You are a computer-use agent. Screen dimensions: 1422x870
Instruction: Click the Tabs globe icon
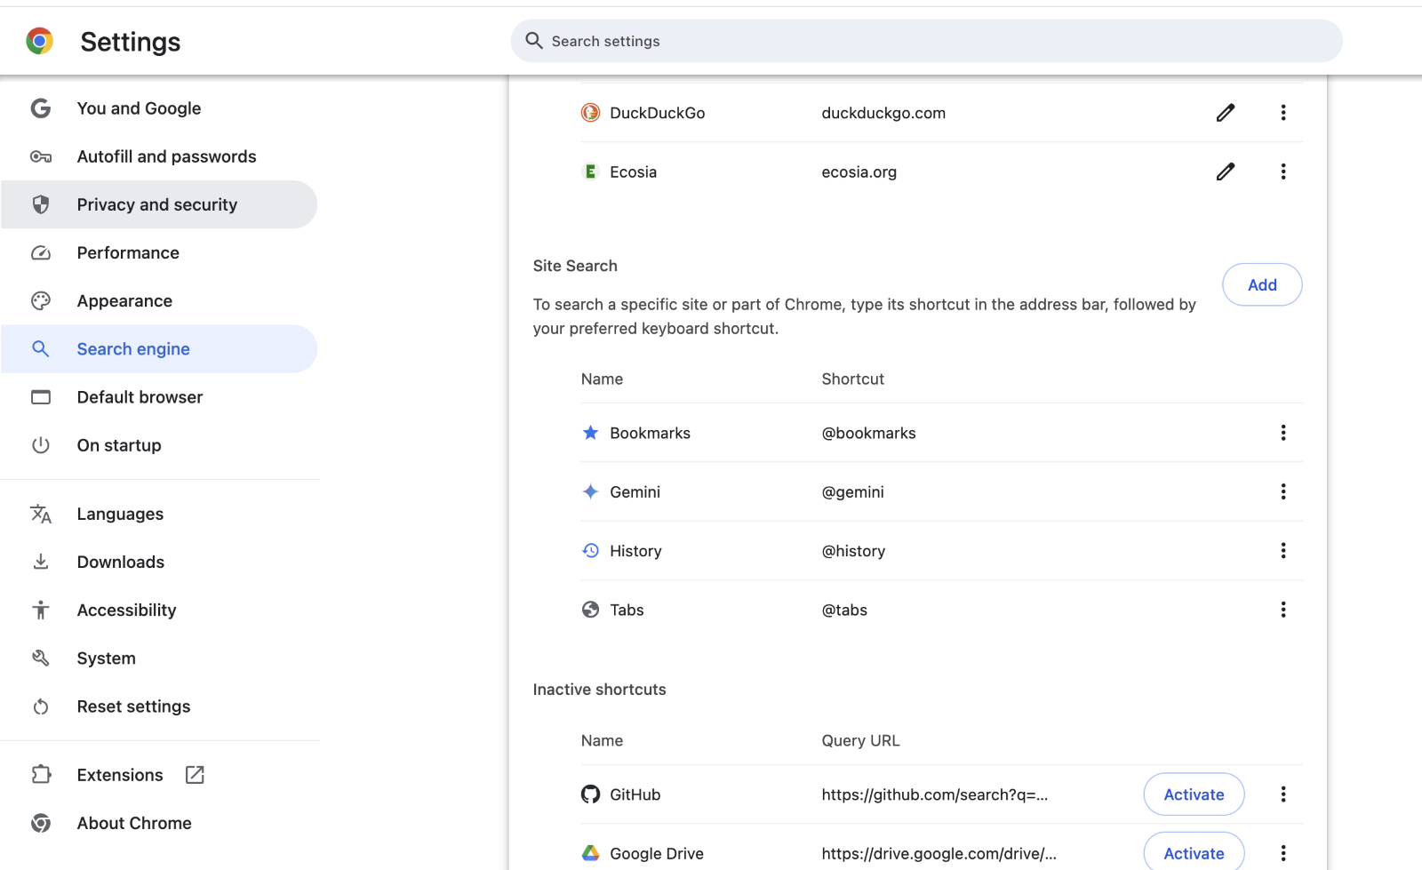(590, 610)
